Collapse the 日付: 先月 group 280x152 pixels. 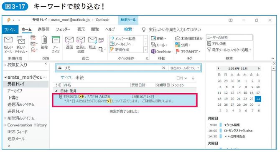click(56, 91)
